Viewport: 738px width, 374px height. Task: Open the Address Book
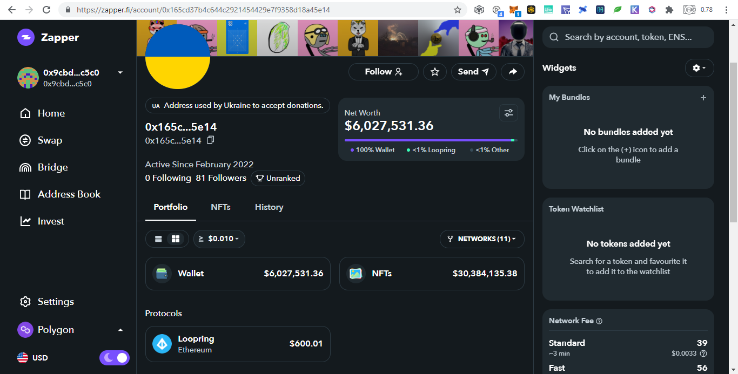click(x=60, y=194)
